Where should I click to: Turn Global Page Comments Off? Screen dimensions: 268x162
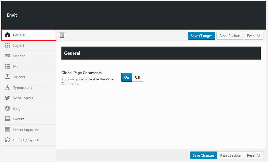tap(137, 77)
